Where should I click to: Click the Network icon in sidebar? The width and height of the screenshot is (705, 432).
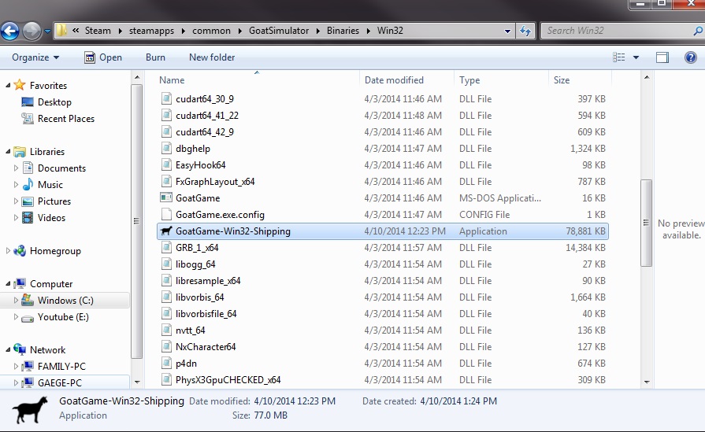tap(20, 349)
